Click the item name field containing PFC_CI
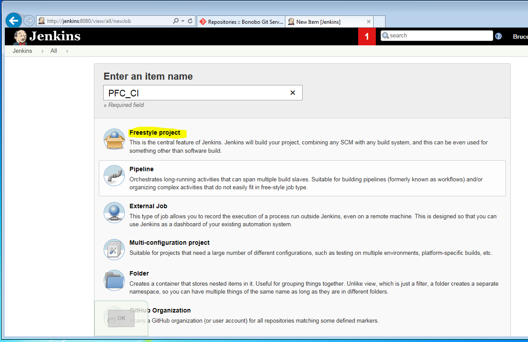The image size is (528, 342). pos(203,93)
